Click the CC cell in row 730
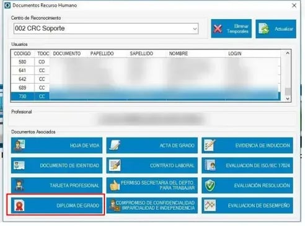Viewport: 305px width, 226px height. click(42, 97)
